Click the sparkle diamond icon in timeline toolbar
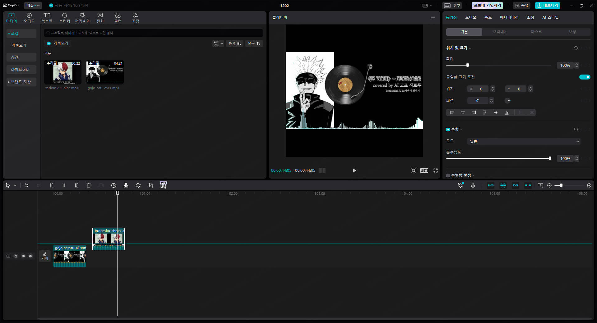The height and width of the screenshot is (323, 597). pyautogui.click(x=460, y=185)
